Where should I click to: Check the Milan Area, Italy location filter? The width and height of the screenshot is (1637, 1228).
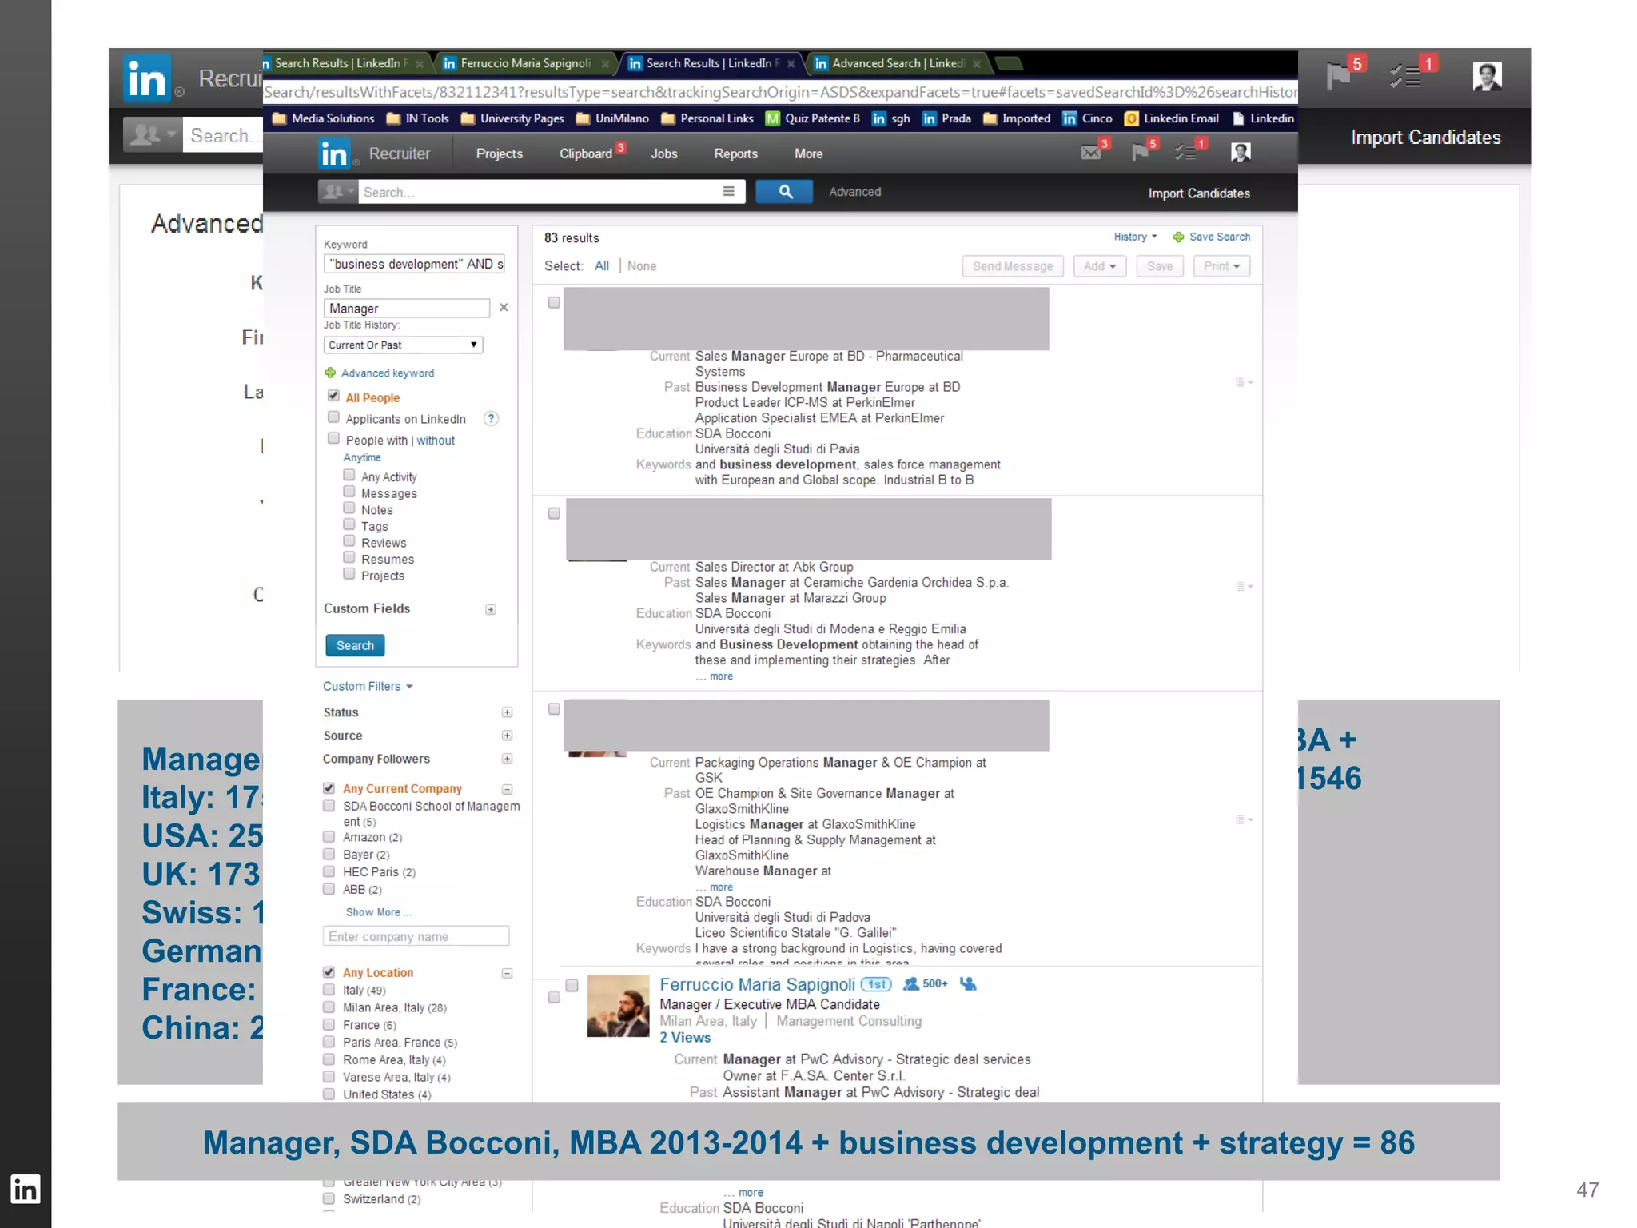tap(329, 1007)
